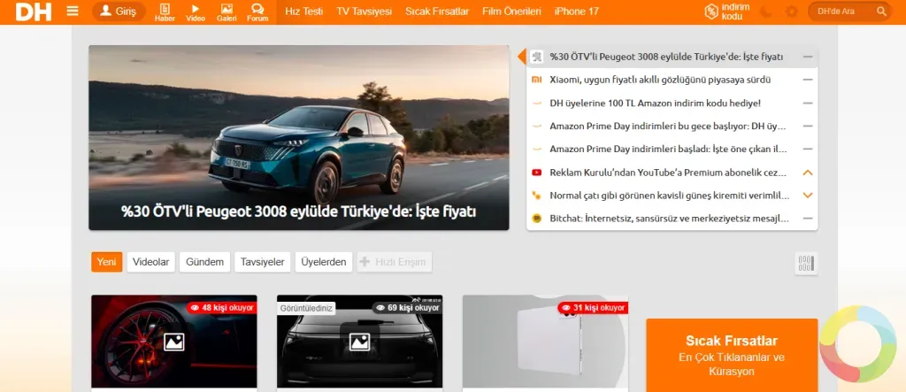Open Normal çatı güneş kiremiti headline

pyautogui.click(x=670, y=196)
